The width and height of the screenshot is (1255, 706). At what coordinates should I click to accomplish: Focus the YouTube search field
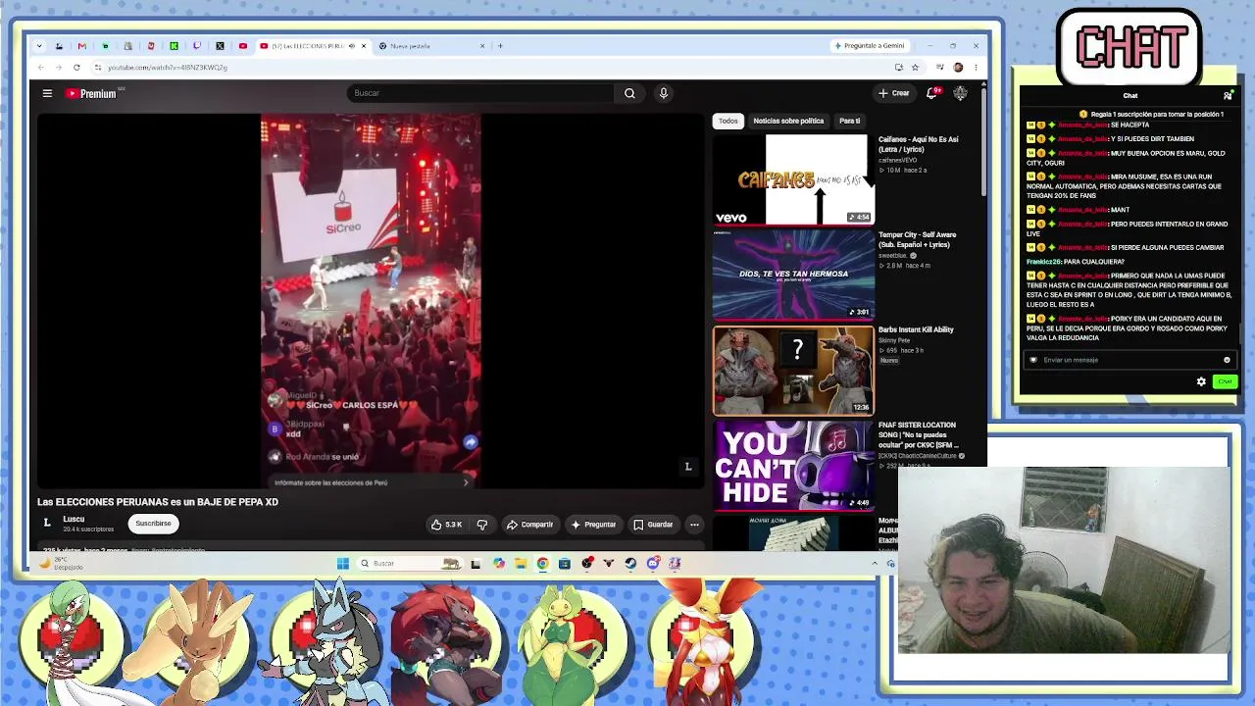click(x=480, y=93)
